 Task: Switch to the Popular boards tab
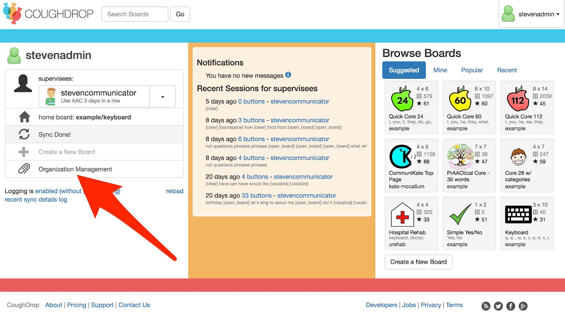coord(472,70)
